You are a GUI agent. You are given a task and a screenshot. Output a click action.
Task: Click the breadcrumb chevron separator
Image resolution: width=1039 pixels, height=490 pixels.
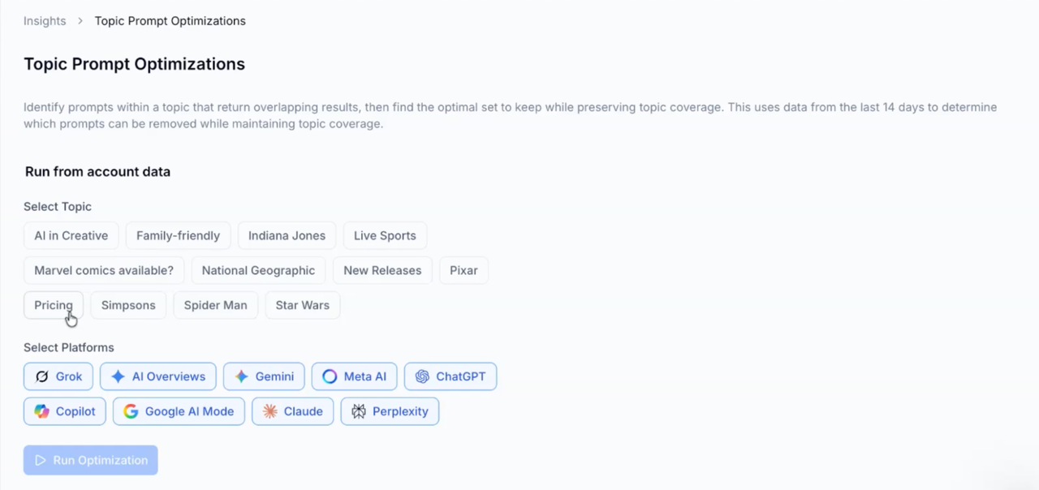click(x=80, y=20)
